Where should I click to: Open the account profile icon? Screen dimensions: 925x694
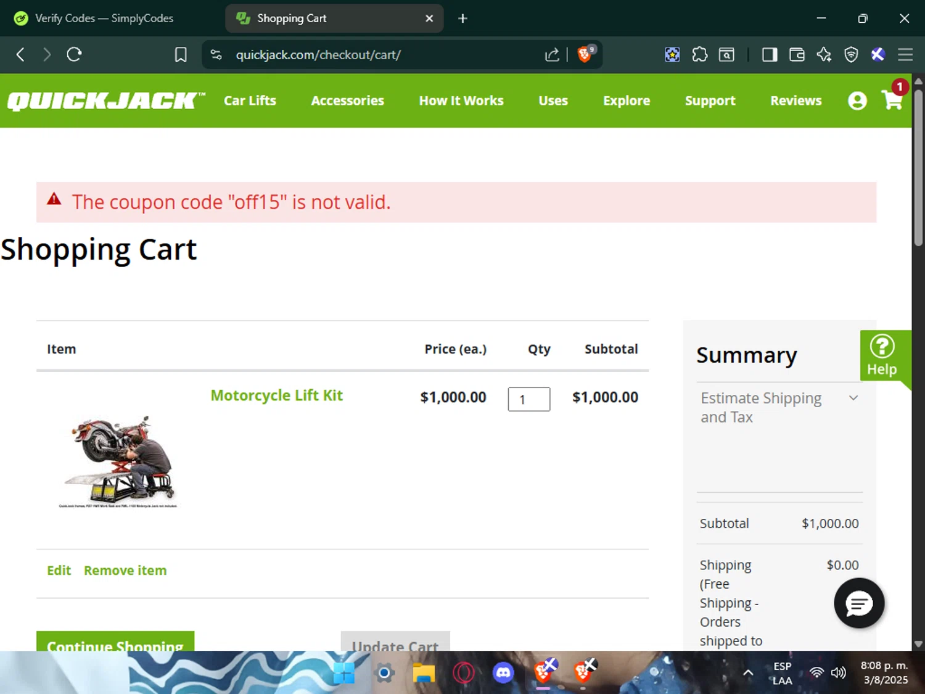click(857, 101)
